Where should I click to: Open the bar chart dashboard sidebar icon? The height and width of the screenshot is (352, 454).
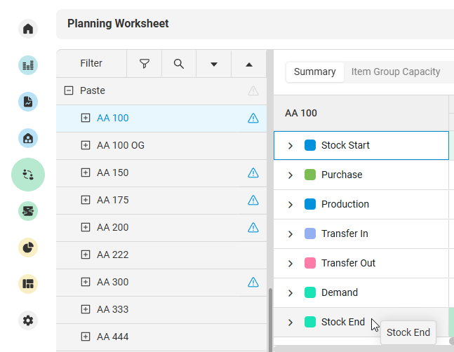pyautogui.click(x=28, y=65)
